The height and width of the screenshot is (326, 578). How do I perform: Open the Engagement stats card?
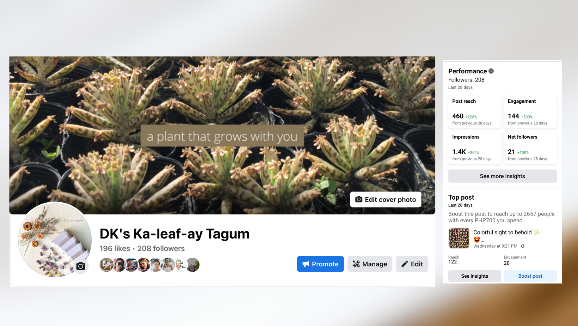click(530, 112)
